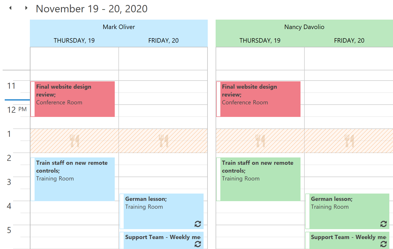Select Mark Oliver resource header
The image size is (393, 249).
(x=119, y=27)
